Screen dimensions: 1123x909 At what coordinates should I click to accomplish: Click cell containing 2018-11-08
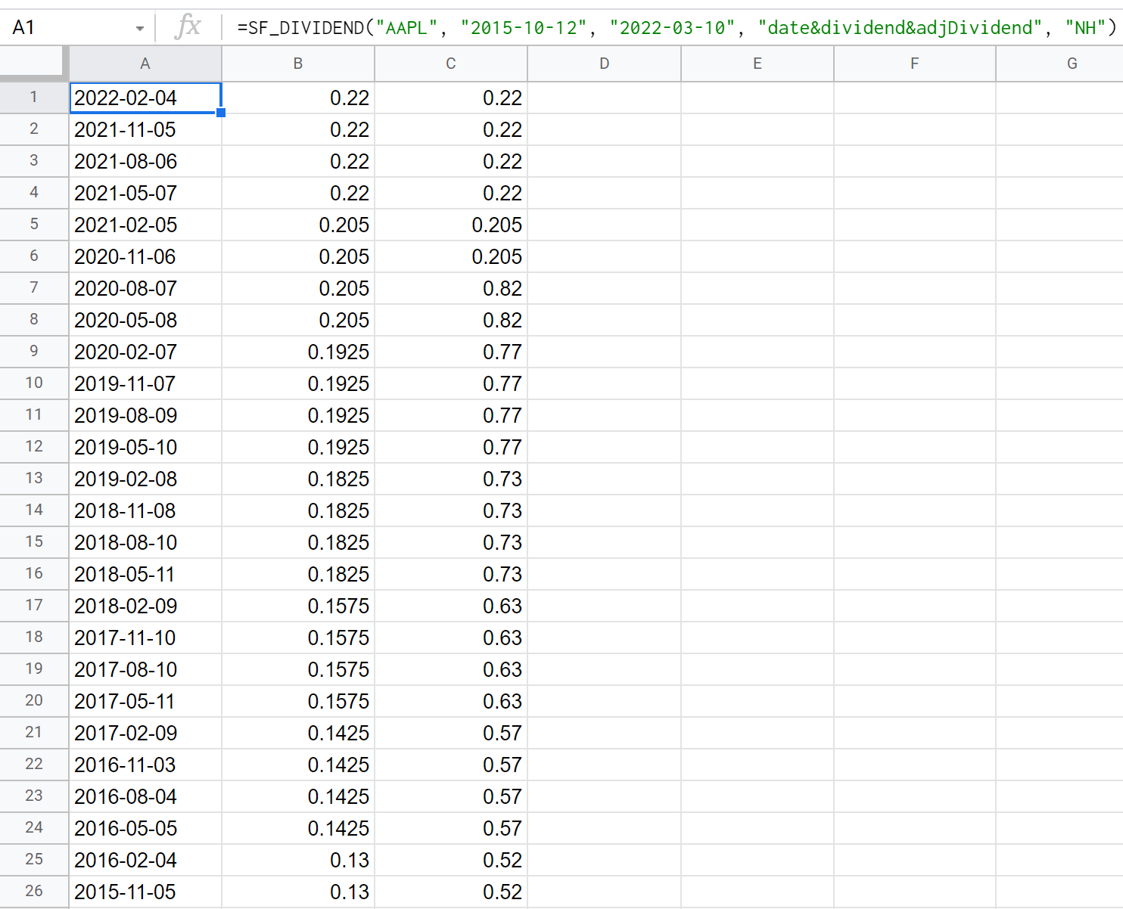(145, 510)
